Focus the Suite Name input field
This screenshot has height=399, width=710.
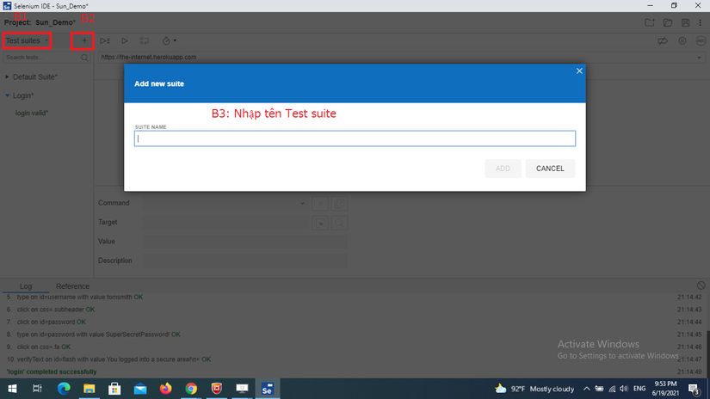click(355, 138)
